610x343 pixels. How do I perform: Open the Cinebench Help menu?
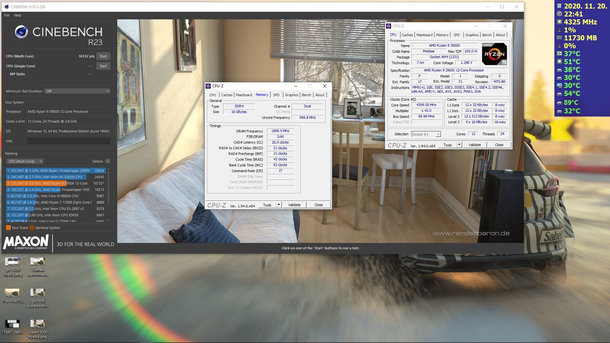tap(17, 15)
